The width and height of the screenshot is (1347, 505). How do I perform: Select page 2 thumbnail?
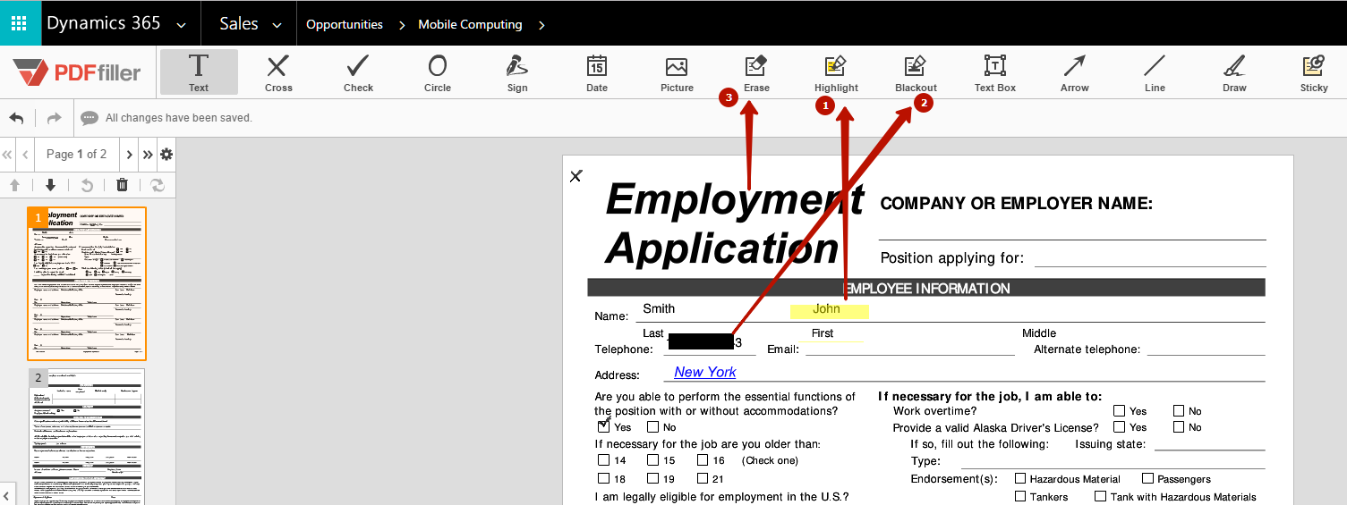point(87,436)
